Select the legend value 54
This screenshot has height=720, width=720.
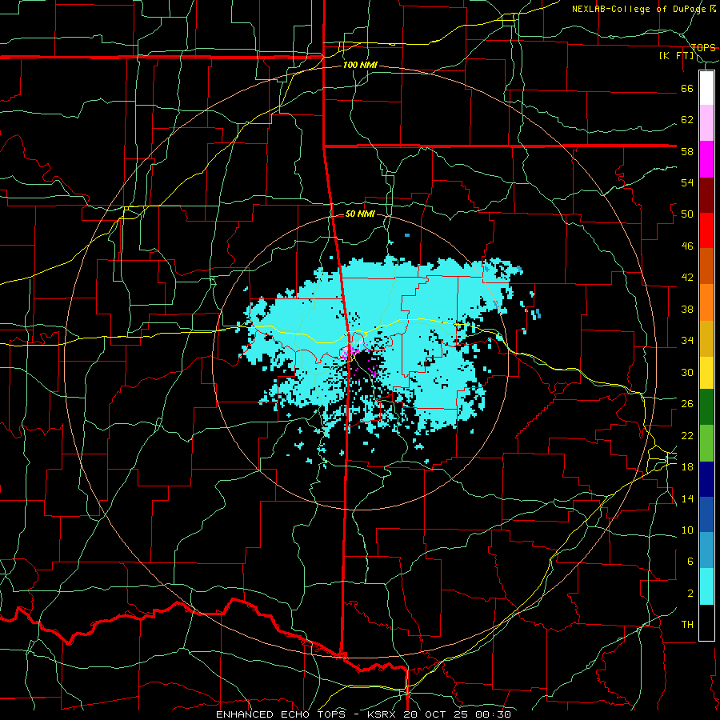tap(687, 182)
